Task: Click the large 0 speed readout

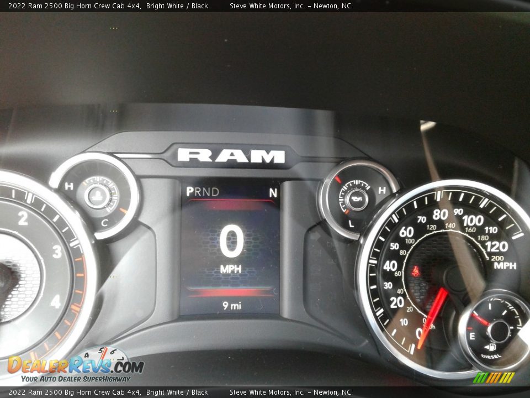Action: (231, 242)
